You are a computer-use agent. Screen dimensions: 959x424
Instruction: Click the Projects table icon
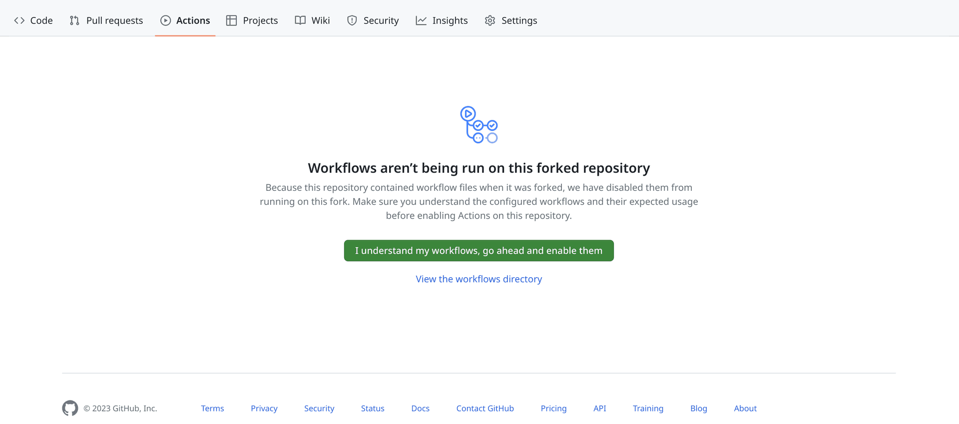(231, 20)
